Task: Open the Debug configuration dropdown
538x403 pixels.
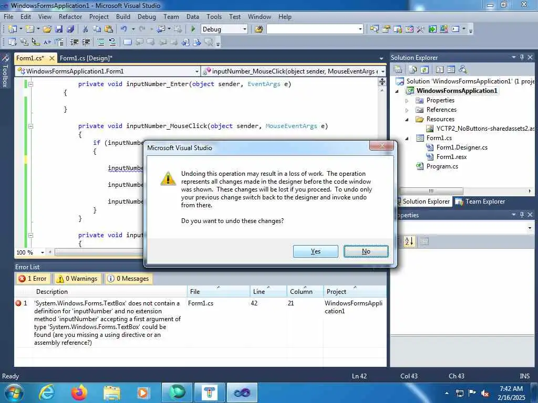Action: [245, 29]
